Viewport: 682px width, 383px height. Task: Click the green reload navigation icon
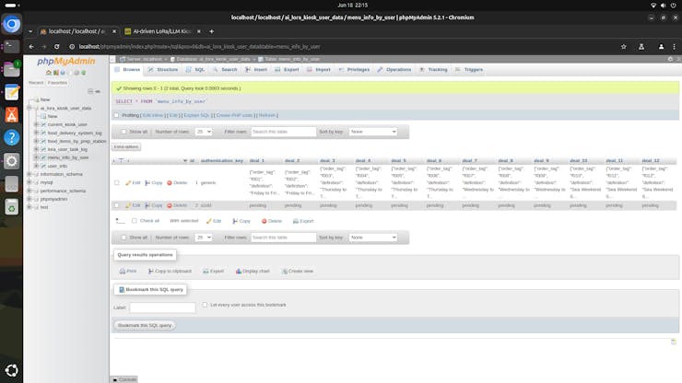point(84,73)
